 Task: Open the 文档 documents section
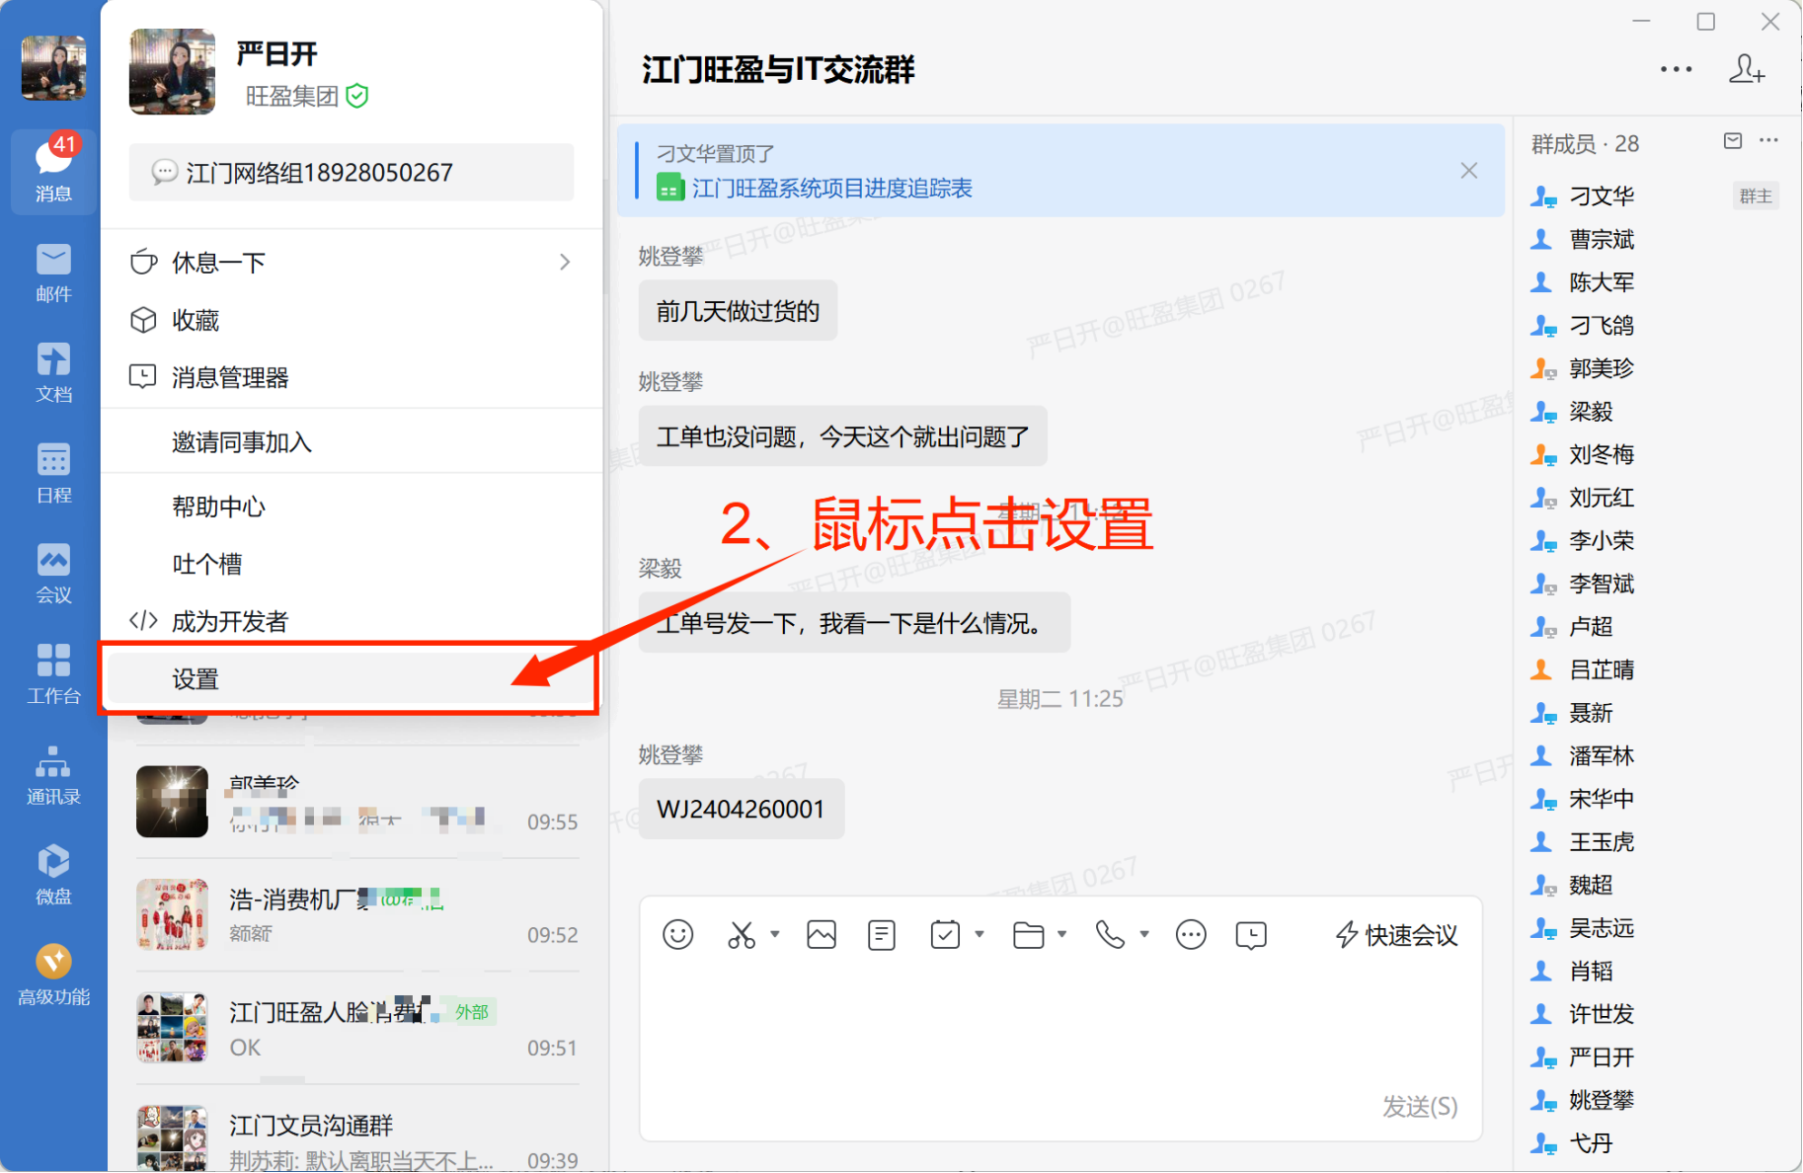tap(53, 372)
